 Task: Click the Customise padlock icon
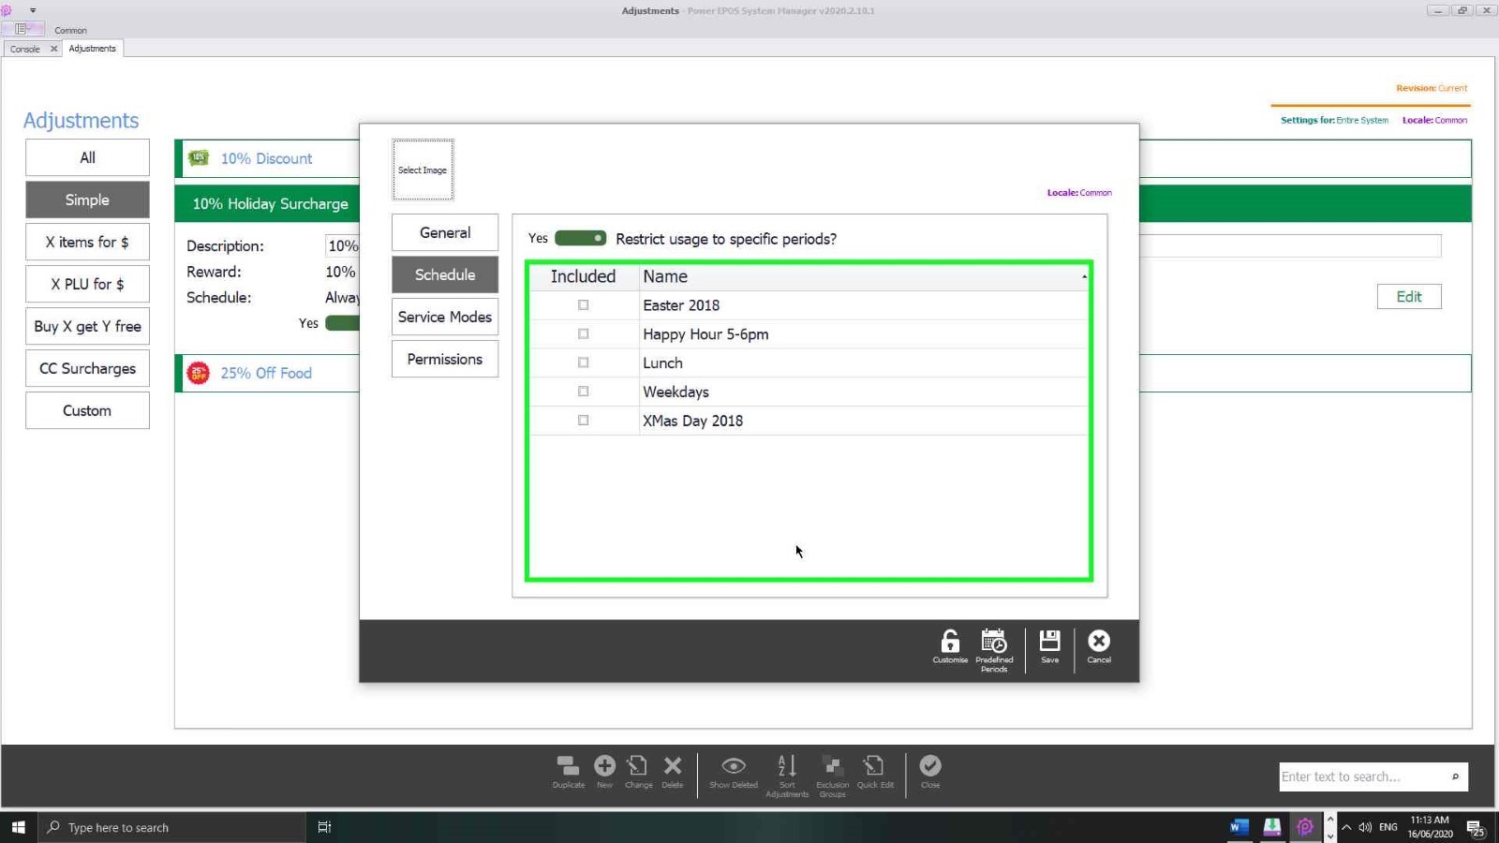950,646
